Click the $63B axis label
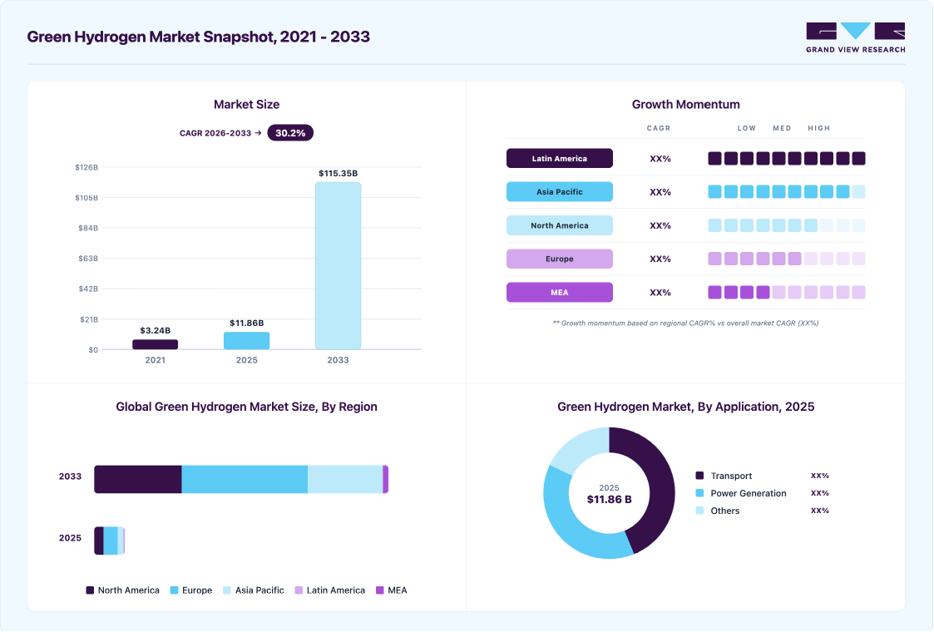Viewport: 934px width, 632px height. 88,259
